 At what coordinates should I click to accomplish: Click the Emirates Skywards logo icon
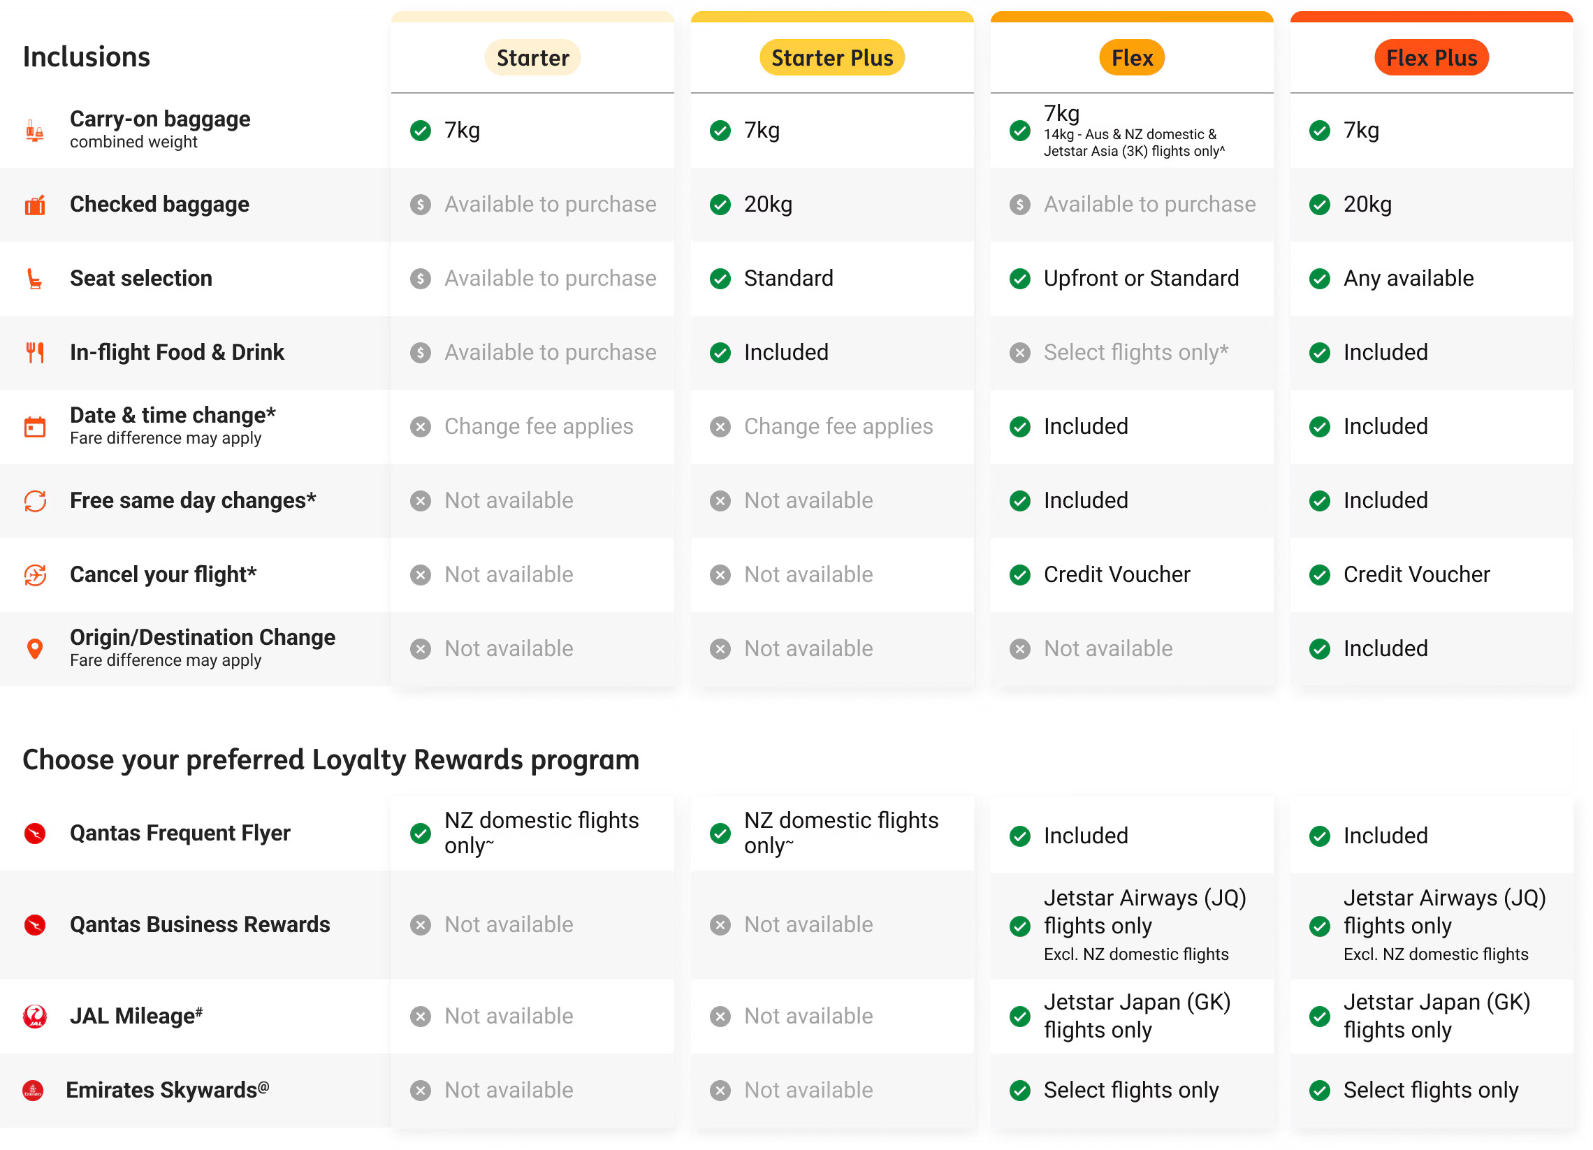[33, 1091]
